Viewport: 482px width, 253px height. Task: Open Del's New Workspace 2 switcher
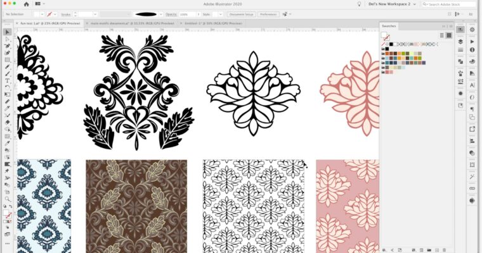tap(392, 4)
